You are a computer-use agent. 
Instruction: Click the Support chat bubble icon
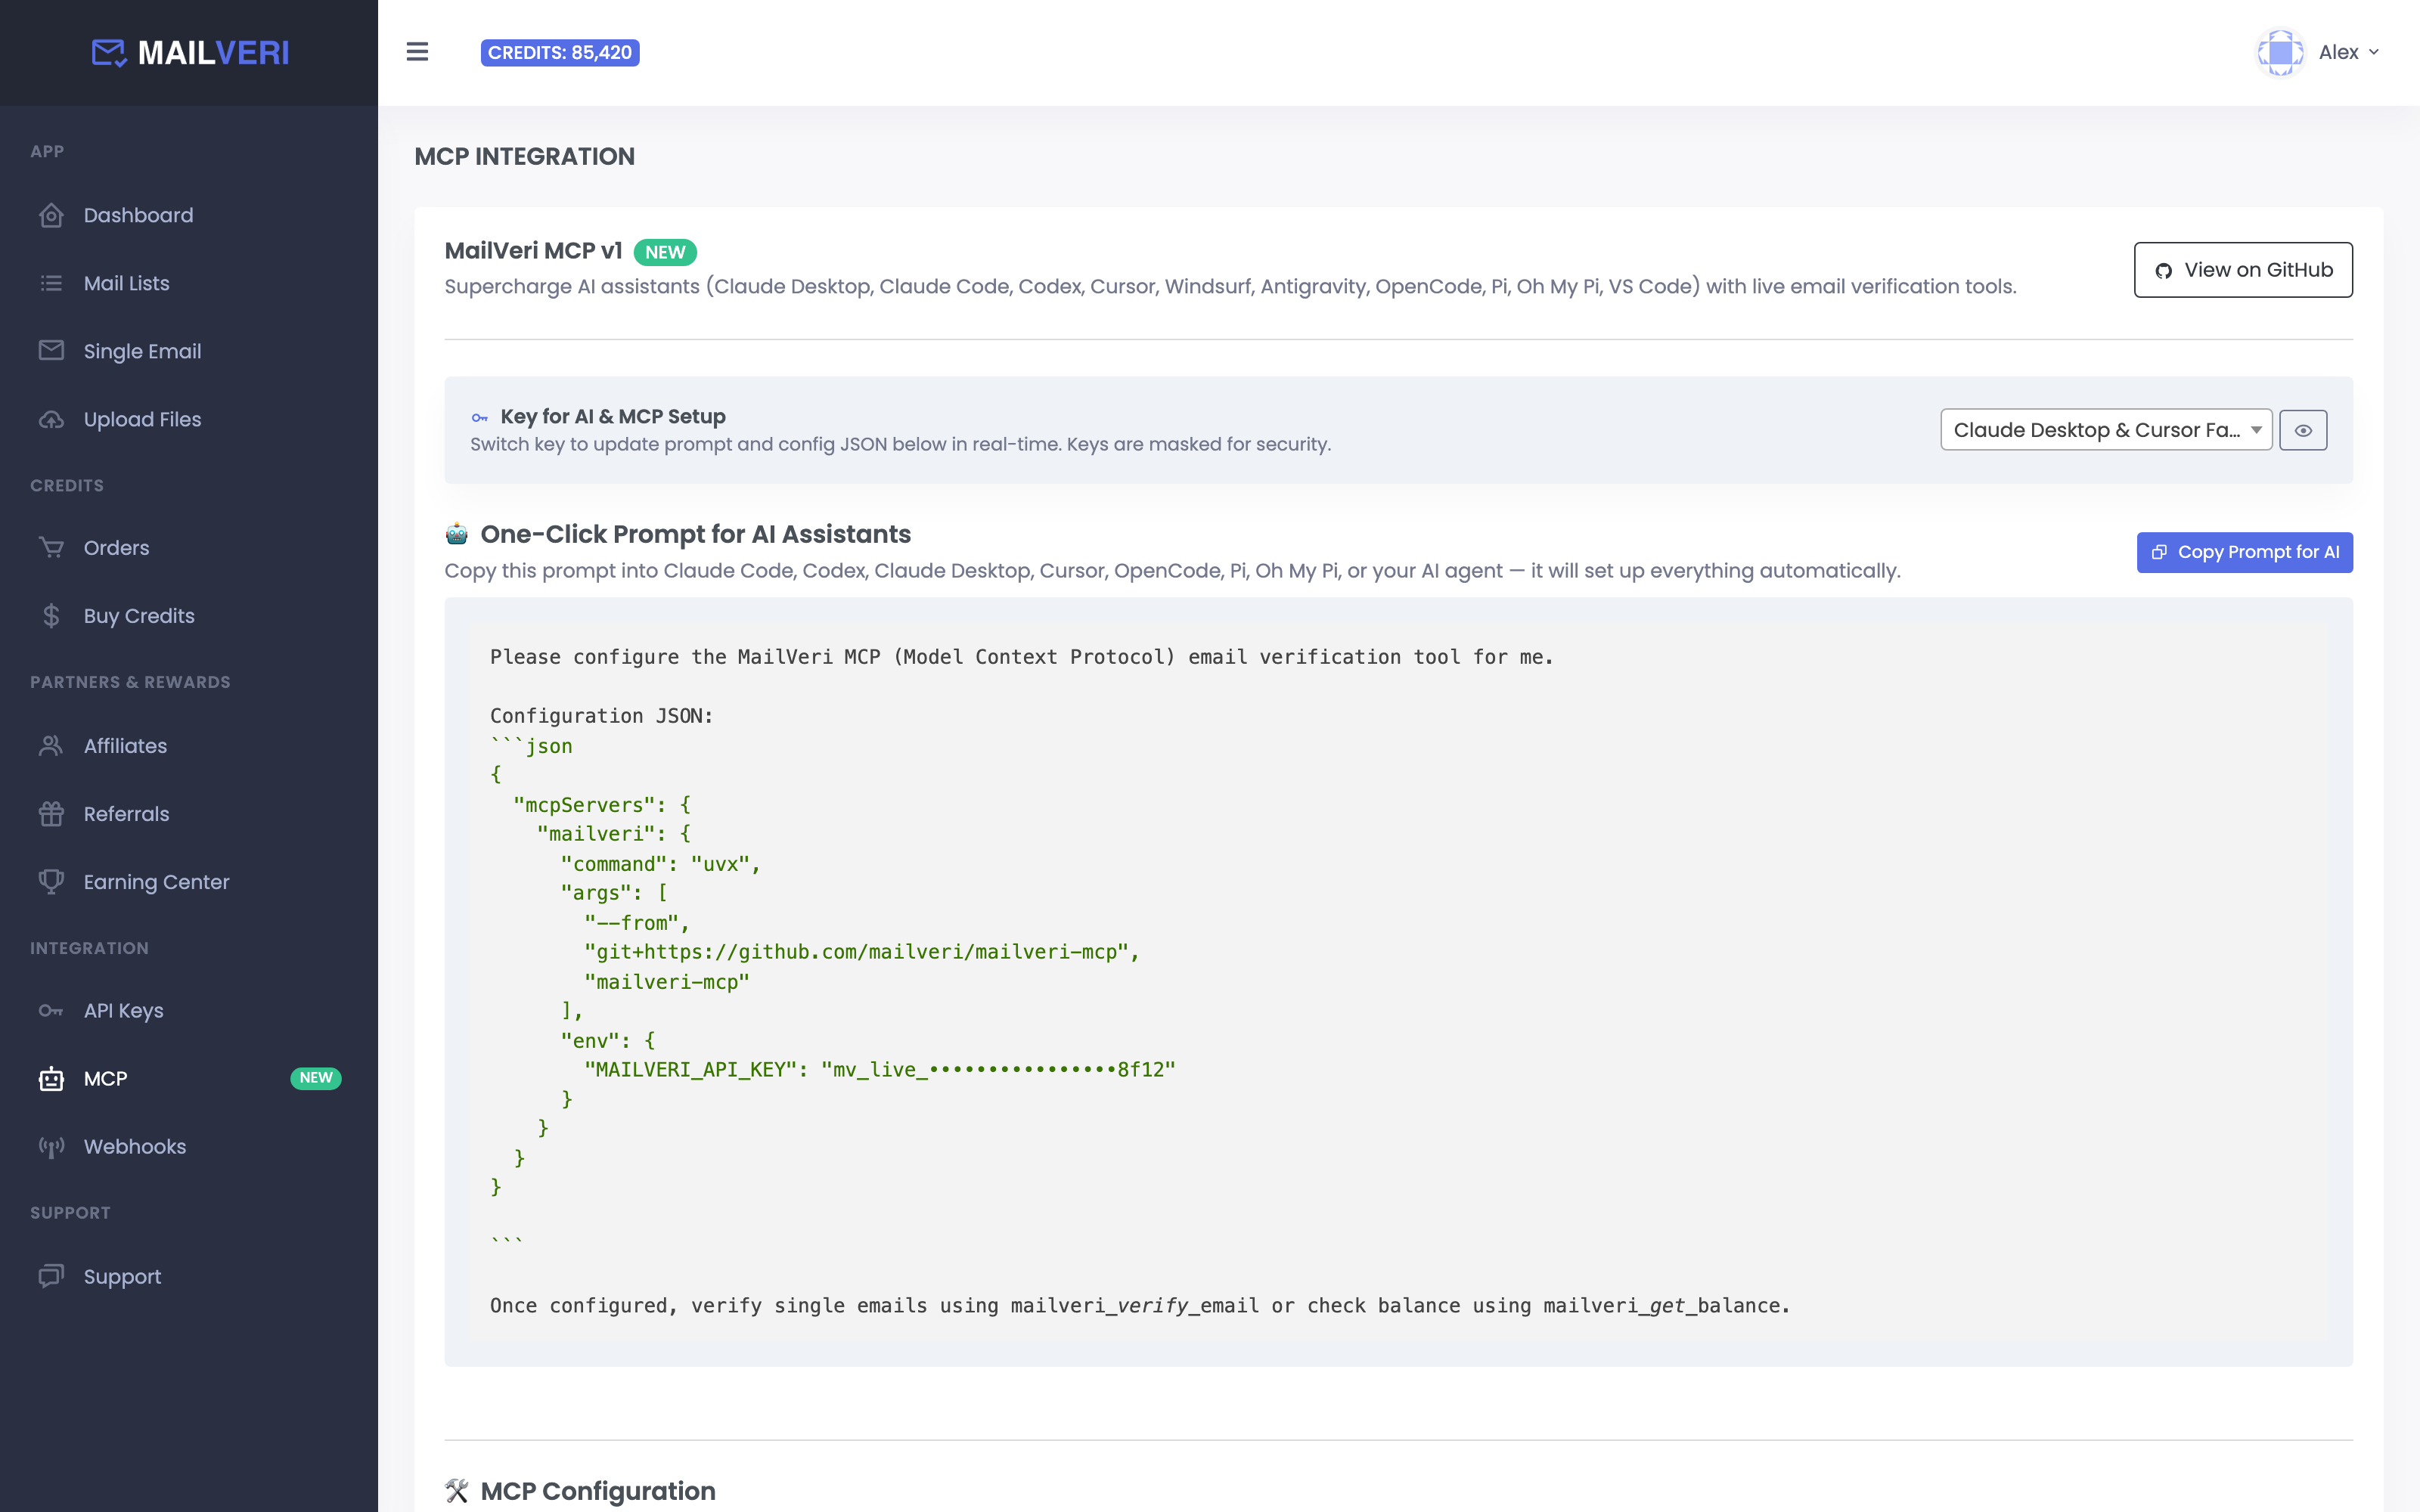[51, 1277]
